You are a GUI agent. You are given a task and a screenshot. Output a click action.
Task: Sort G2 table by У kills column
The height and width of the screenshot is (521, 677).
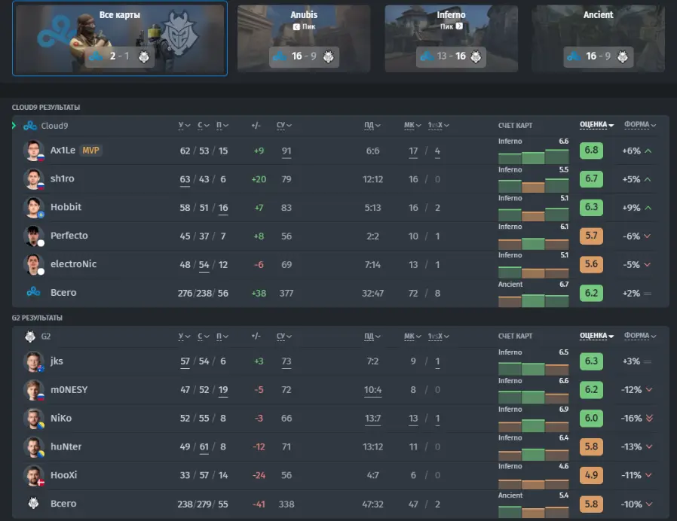(185, 337)
